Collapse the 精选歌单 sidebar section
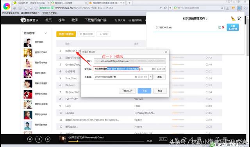The height and width of the screenshot is (147, 250). pyautogui.click(x=46, y=33)
